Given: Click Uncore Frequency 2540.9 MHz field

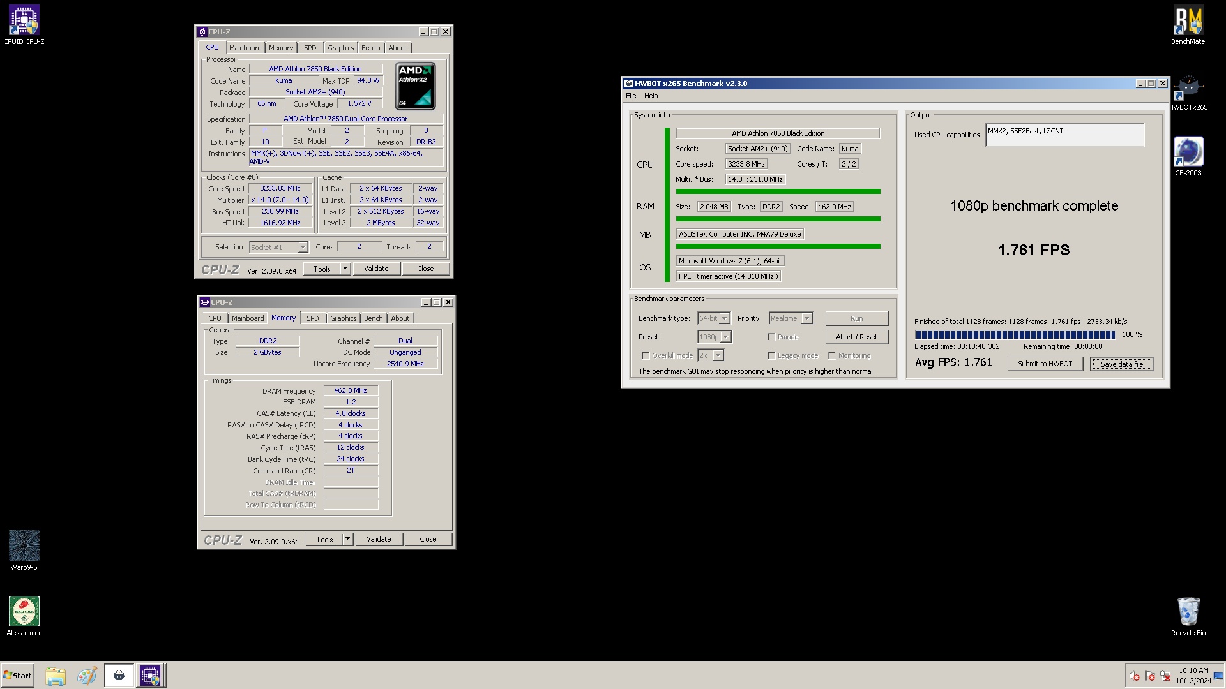Looking at the screenshot, I should pyautogui.click(x=405, y=364).
